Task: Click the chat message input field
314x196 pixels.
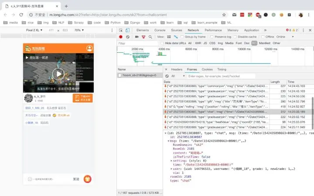Action: click(x=52, y=179)
